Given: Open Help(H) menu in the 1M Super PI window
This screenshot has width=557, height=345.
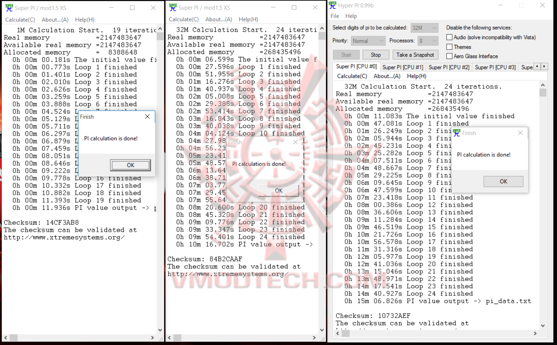Looking at the screenshot, I should coord(85,20).
